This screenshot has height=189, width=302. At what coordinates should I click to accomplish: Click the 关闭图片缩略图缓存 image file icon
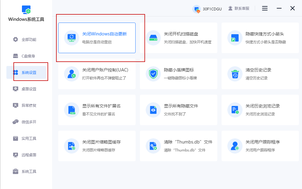coord(71,146)
